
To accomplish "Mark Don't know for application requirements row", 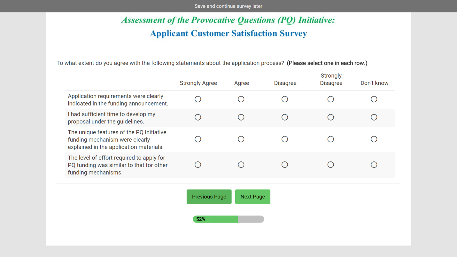I will (x=374, y=99).
